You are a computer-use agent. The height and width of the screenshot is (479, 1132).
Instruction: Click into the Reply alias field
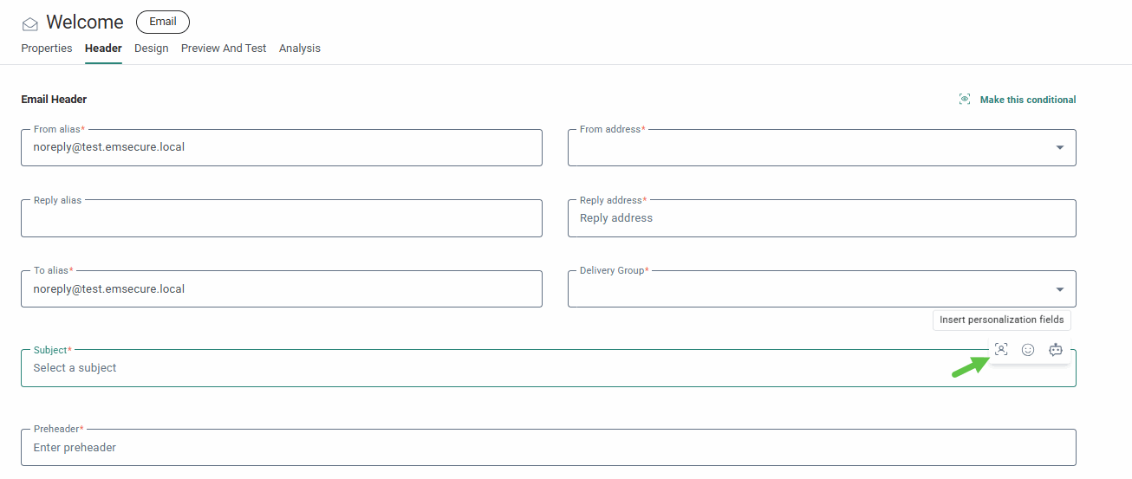pyautogui.click(x=282, y=219)
